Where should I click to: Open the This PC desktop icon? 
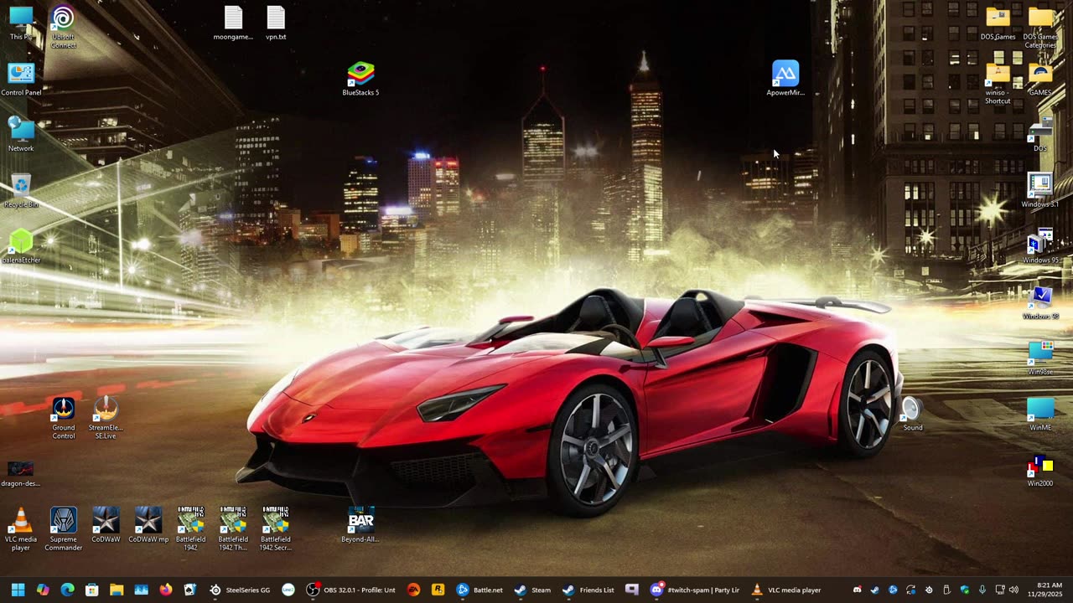pyautogui.click(x=21, y=23)
